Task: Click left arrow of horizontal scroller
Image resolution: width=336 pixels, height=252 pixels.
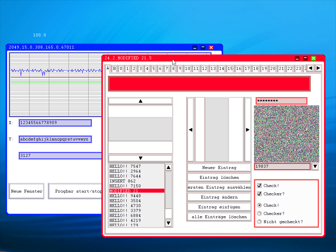Action: pos(191,130)
